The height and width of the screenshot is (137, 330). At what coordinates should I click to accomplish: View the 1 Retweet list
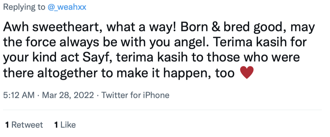click(x=24, y=125)
